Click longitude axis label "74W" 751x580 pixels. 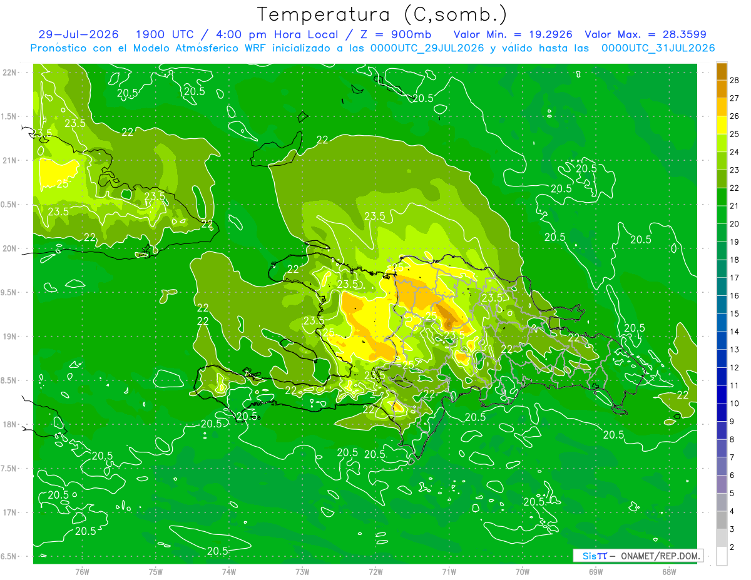coord(229,571)
